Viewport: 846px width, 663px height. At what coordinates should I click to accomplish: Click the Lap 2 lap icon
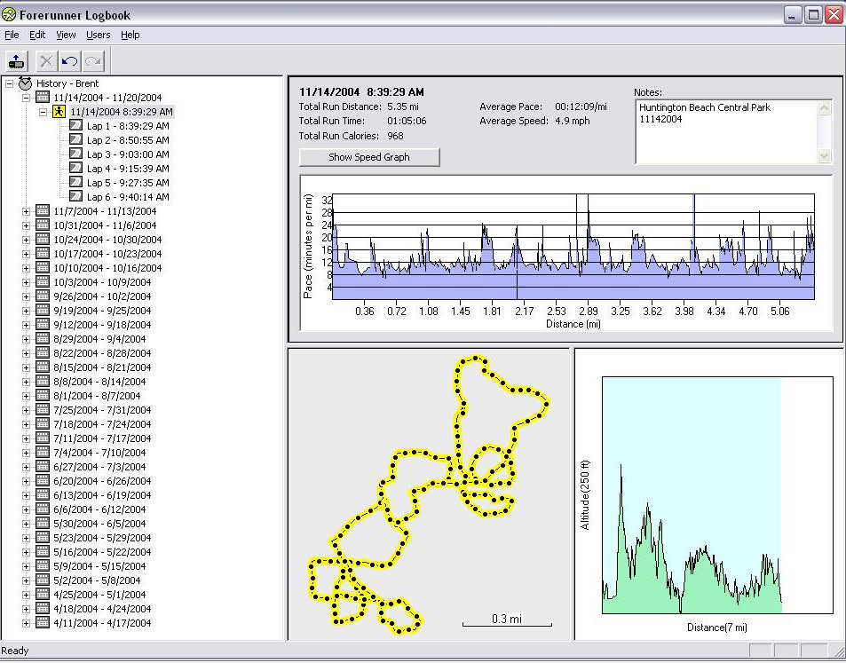click(76, 139)
